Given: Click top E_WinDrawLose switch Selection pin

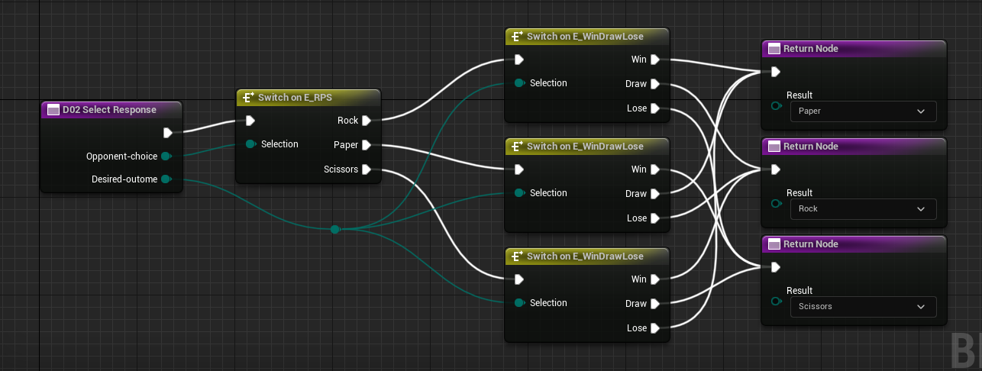Looking at the screenshot, I should pos(519,82).
